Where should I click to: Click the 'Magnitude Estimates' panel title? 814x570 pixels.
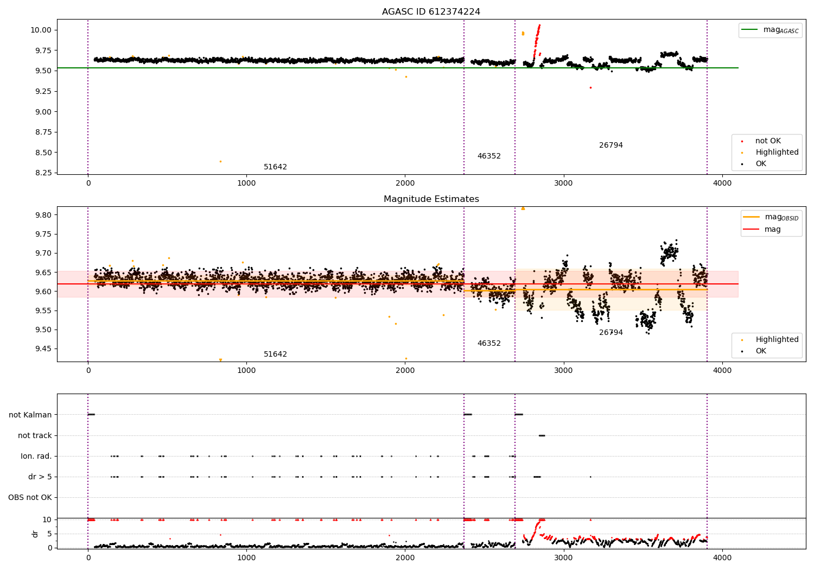click(x=431, y=199)
